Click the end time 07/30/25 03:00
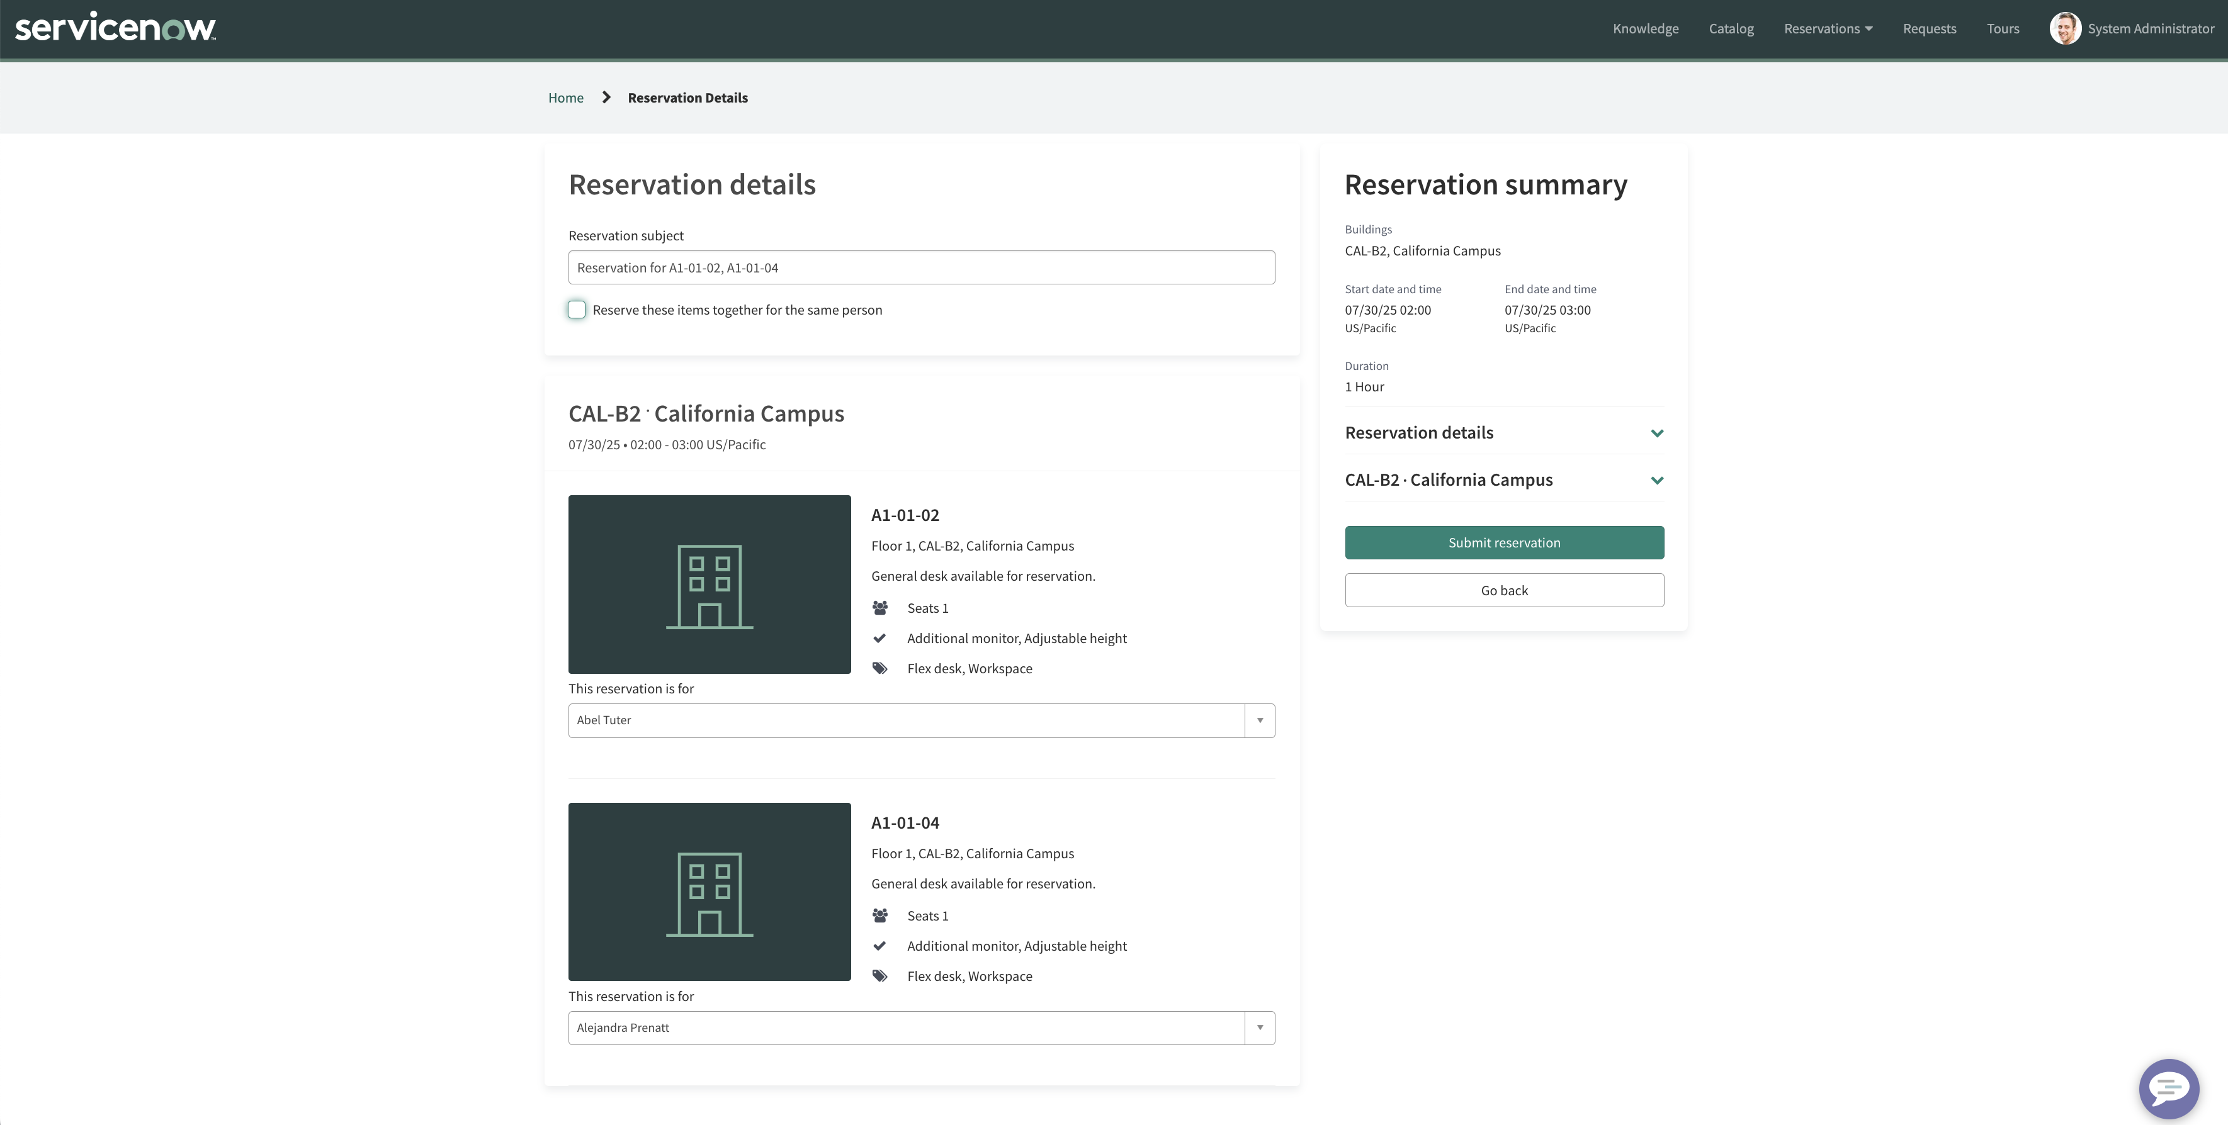Viewport: 2228px width, 1125px height. tap(1547, 310)
